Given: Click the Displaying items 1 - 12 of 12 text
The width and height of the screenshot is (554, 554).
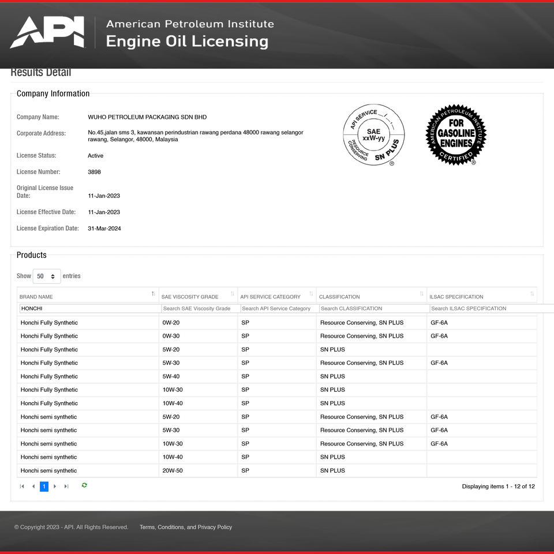Looking at the screenshot, I should pos(498,486).
